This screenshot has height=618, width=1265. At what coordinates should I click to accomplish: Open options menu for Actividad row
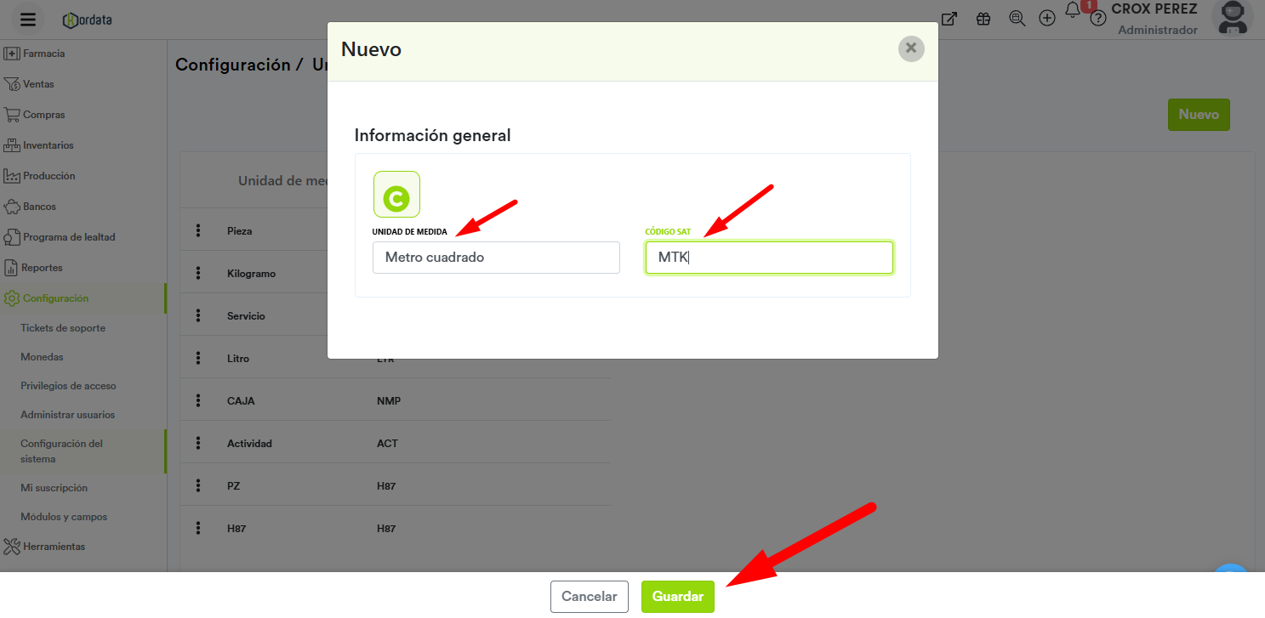click(x=198, y=443)
